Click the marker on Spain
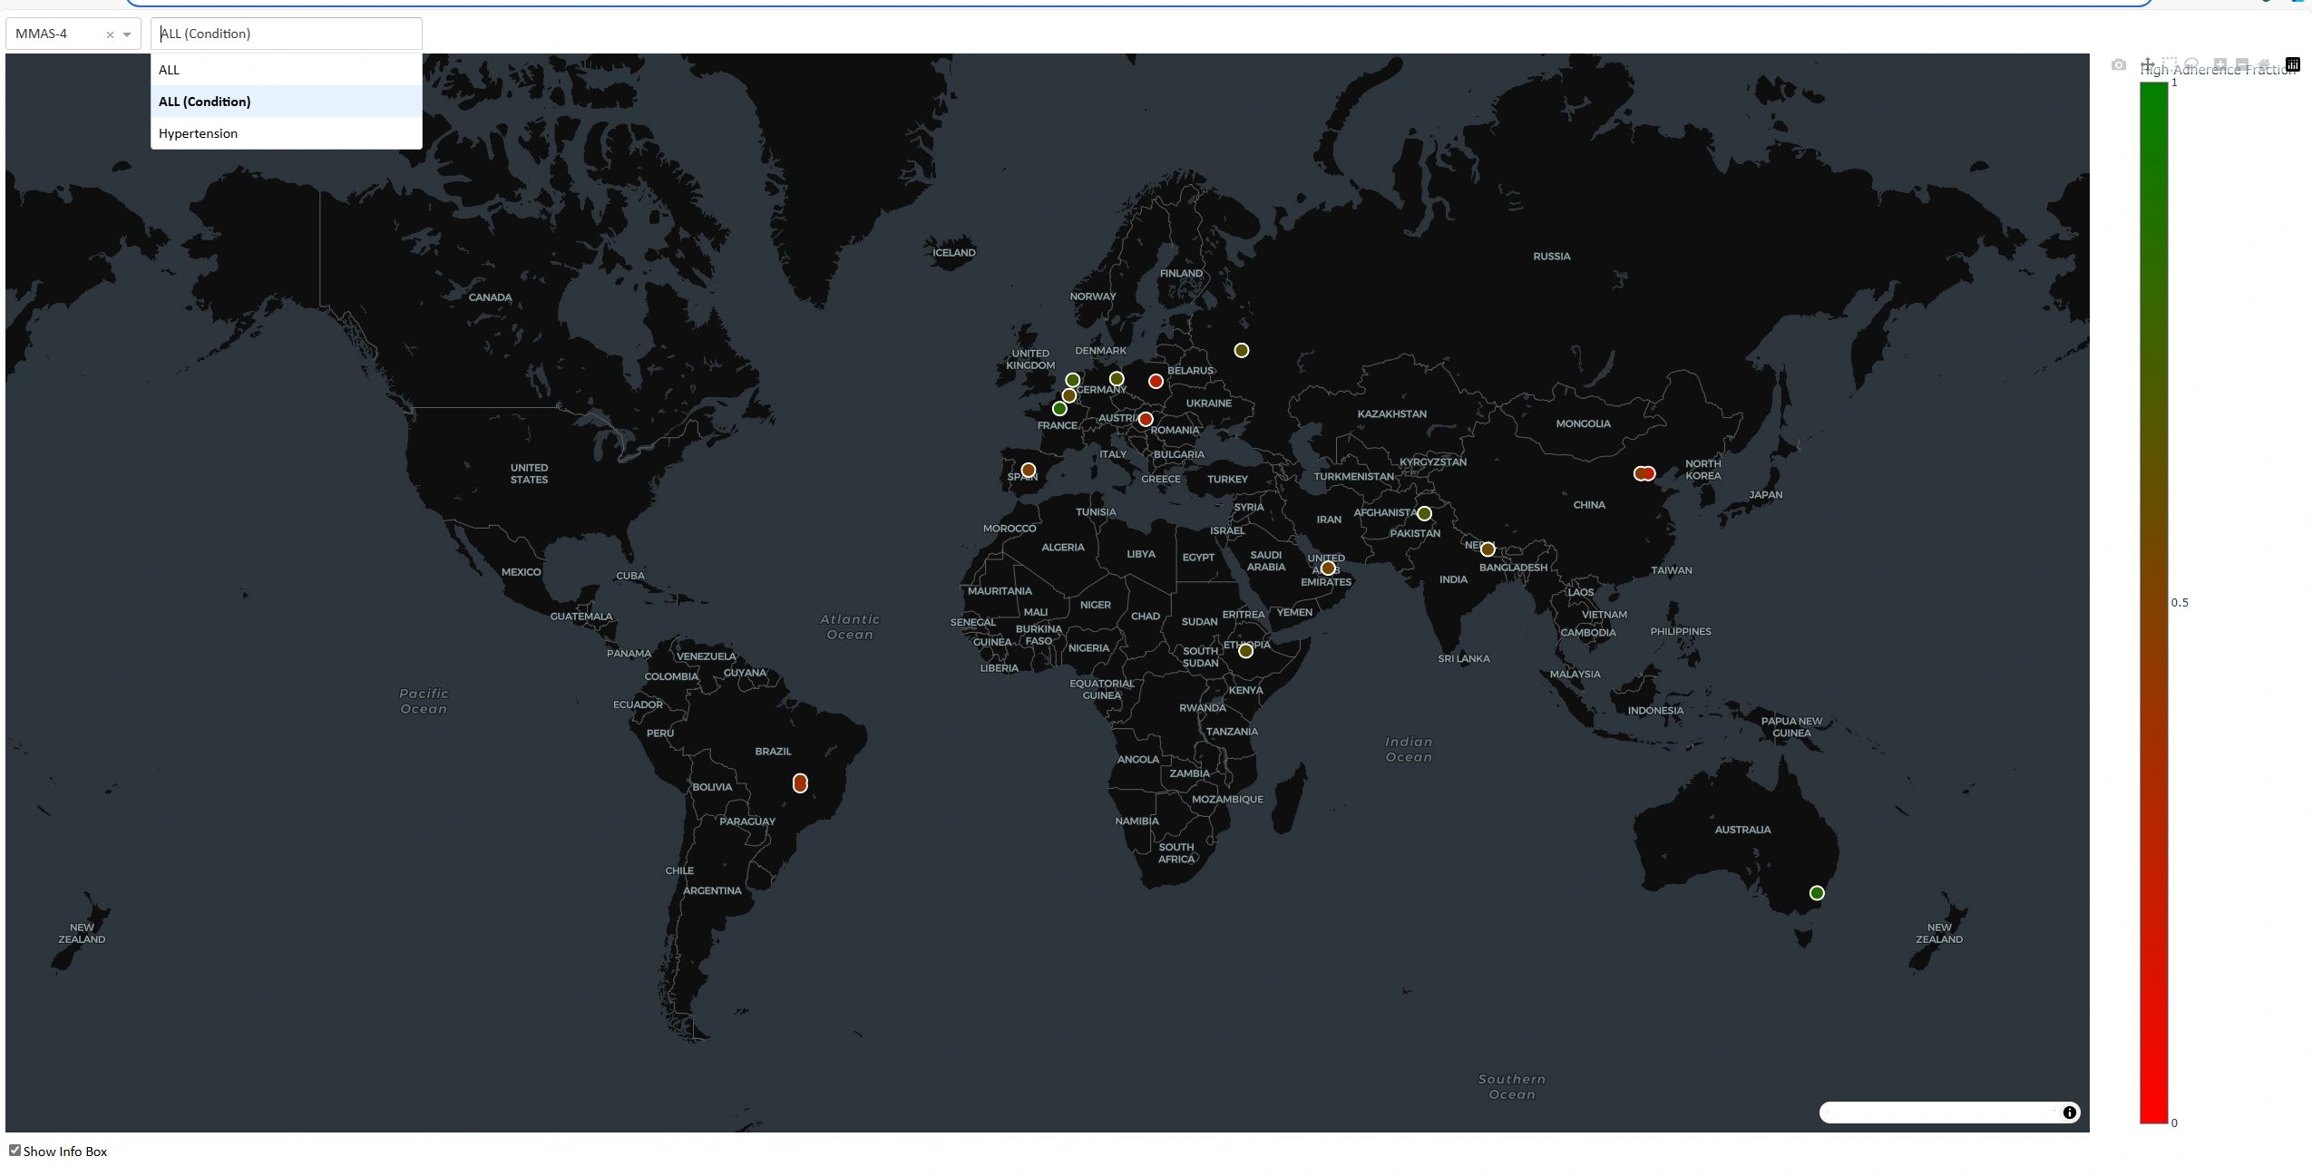Image resolution: width=2312 pixels, height=1176 pixels. tap(1028, 470)
